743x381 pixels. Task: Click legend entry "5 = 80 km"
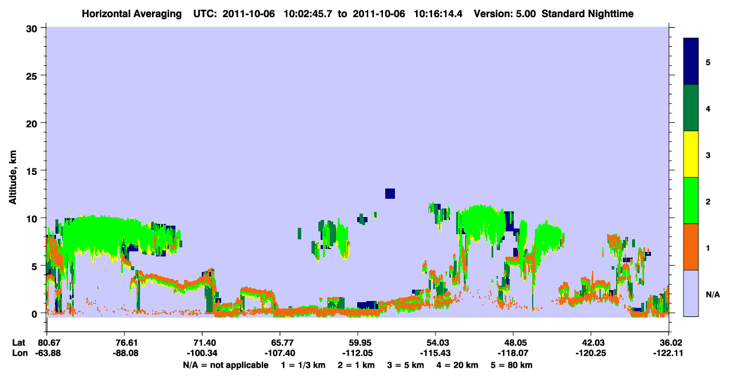(x=513, y=365)
